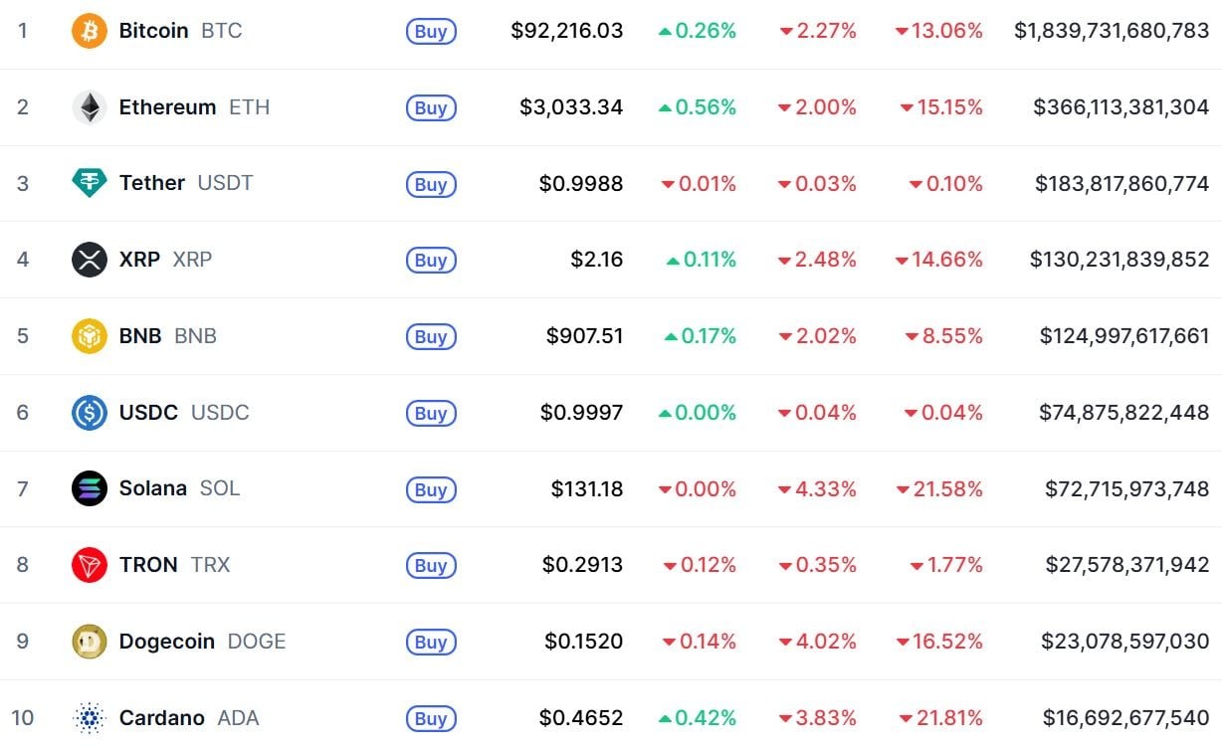
Task: Click Buy for Dogecoin
Action: [x=430, y=642]
